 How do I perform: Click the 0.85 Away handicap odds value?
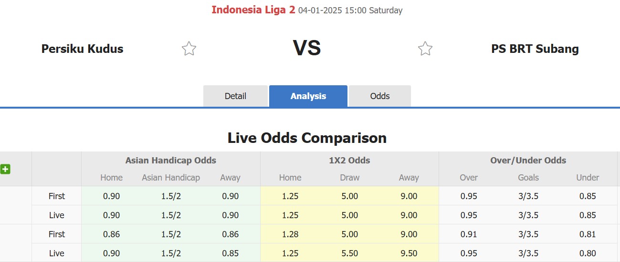[x=230, y=253]
